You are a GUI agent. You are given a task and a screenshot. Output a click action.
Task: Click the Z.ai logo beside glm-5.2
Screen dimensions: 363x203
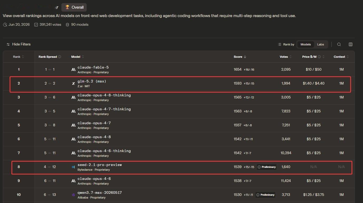[73, 84]
